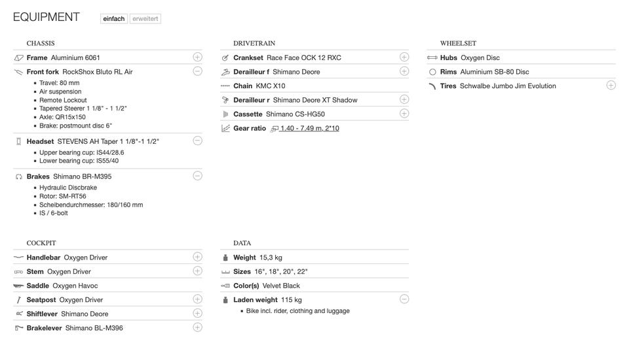Click the tires icon beside Schwalbe Jumbo Jim

(x=432, y=86)
